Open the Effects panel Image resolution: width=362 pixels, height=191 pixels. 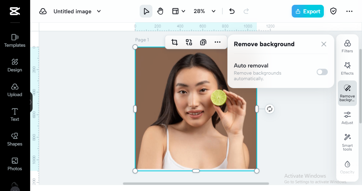tap(347, 69)
